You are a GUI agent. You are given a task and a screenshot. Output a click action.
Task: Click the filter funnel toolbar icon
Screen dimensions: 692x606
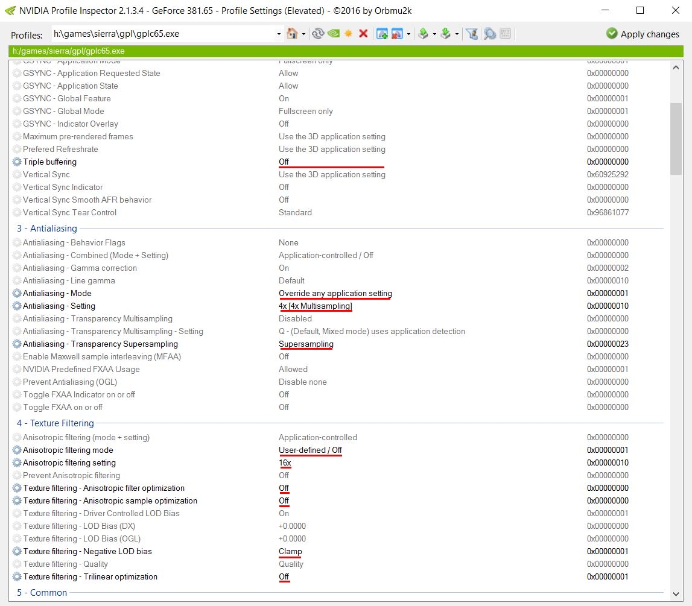coord(472,34)
